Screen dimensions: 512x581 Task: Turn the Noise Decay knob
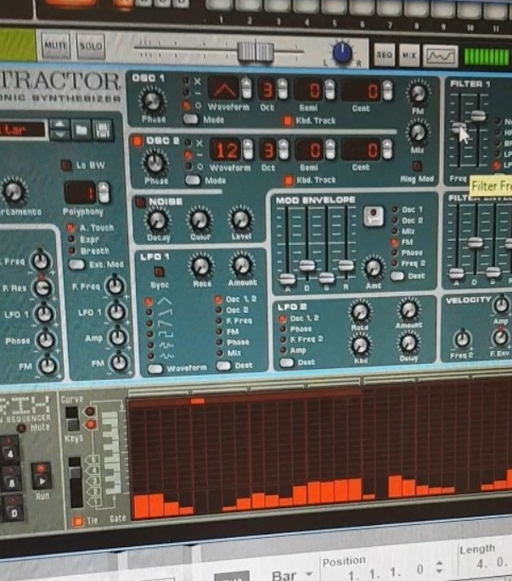point(158,221)
